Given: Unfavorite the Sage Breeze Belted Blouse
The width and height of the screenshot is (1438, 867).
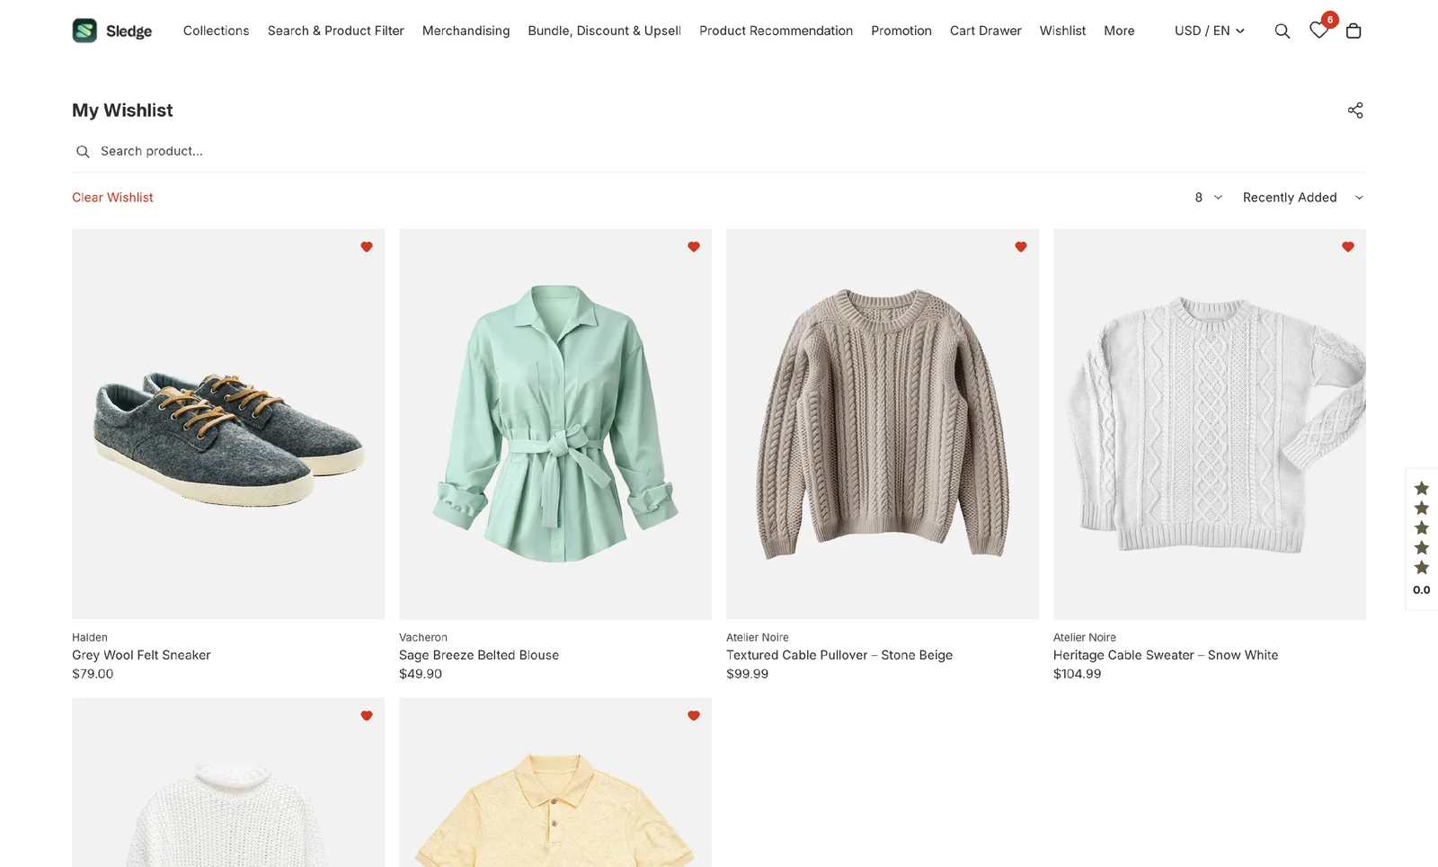Looking at the screenshot, I should coord(694,247).
